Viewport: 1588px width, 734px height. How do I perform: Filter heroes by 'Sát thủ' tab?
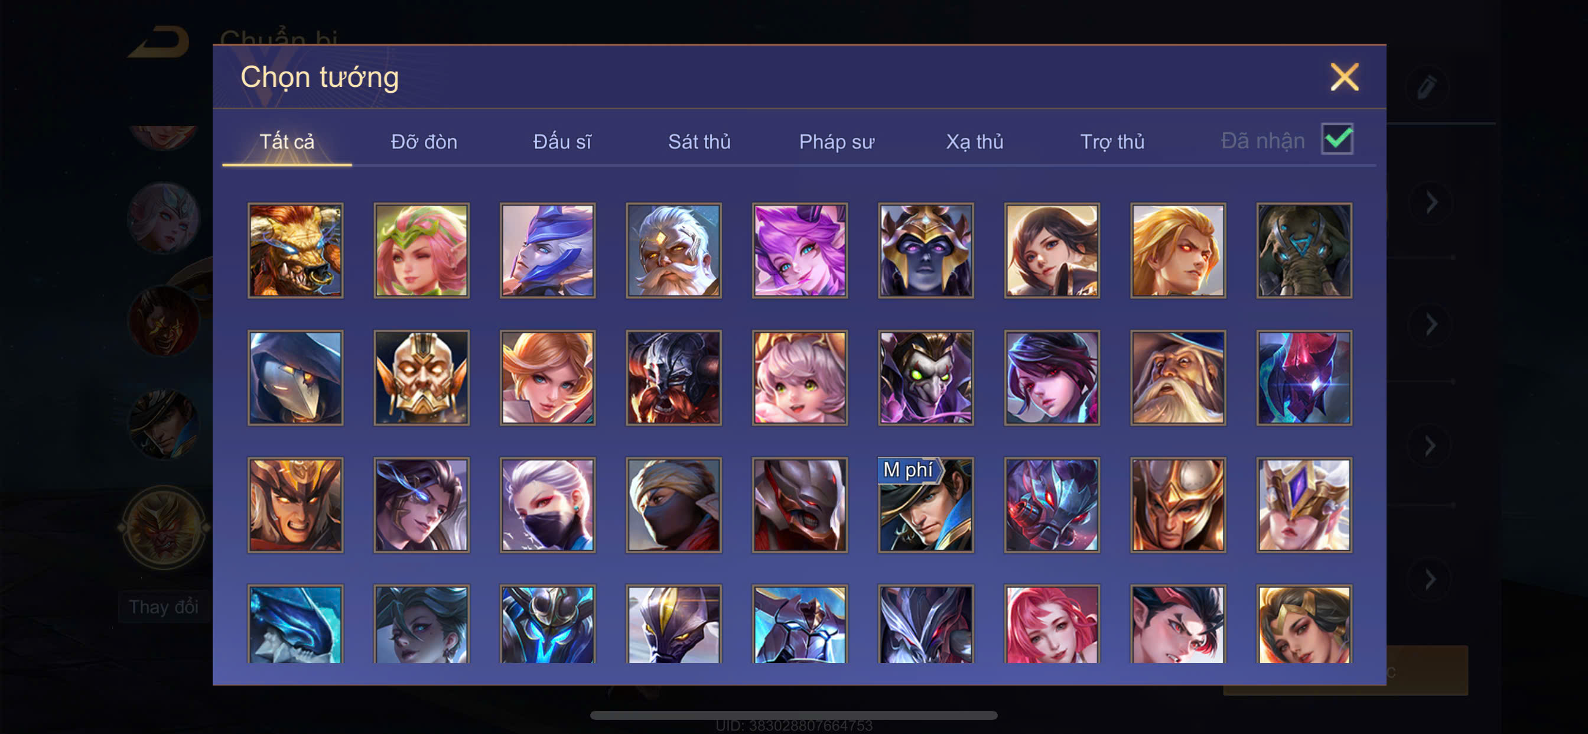[699, 142]
